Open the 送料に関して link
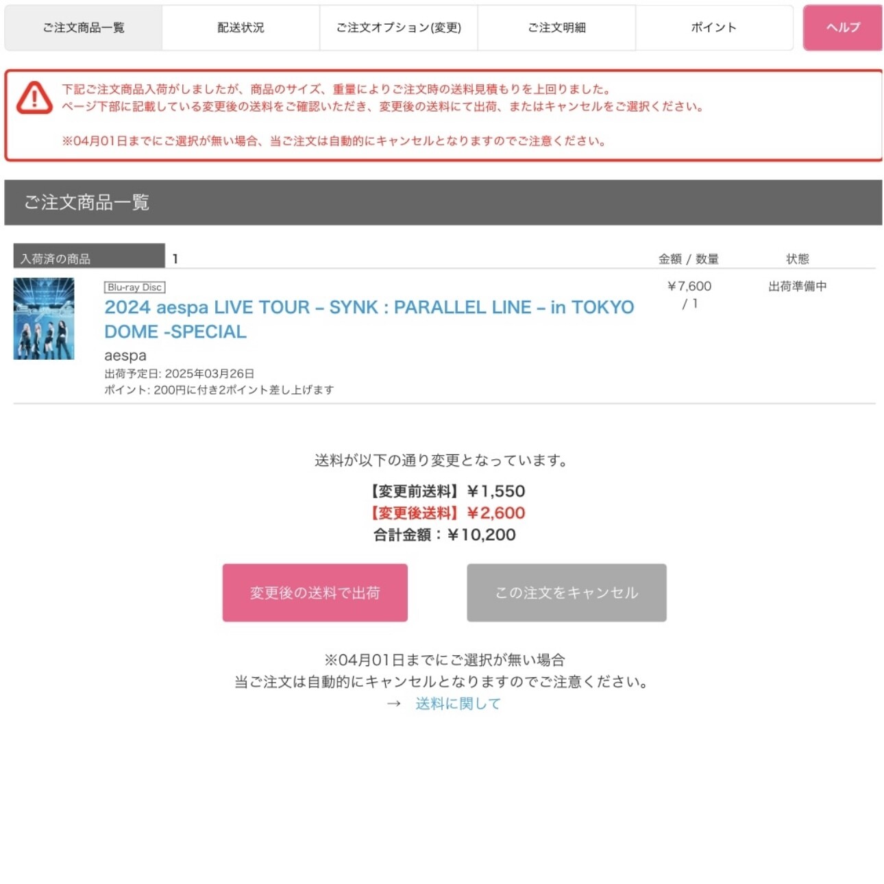Image resolution: width=884 pixels, height=884 pixels. (x=458, y=704)
